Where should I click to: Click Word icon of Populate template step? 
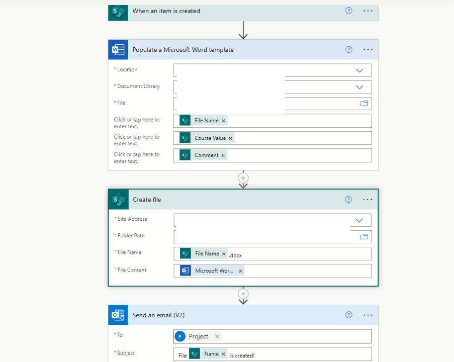tap(118, 49)
